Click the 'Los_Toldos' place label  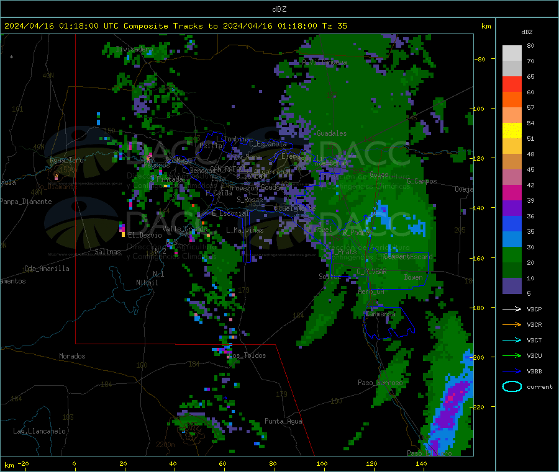[247, 355]
